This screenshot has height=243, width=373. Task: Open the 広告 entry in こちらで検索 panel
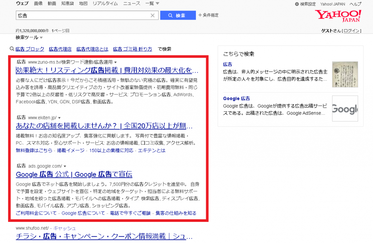[228, 64]
